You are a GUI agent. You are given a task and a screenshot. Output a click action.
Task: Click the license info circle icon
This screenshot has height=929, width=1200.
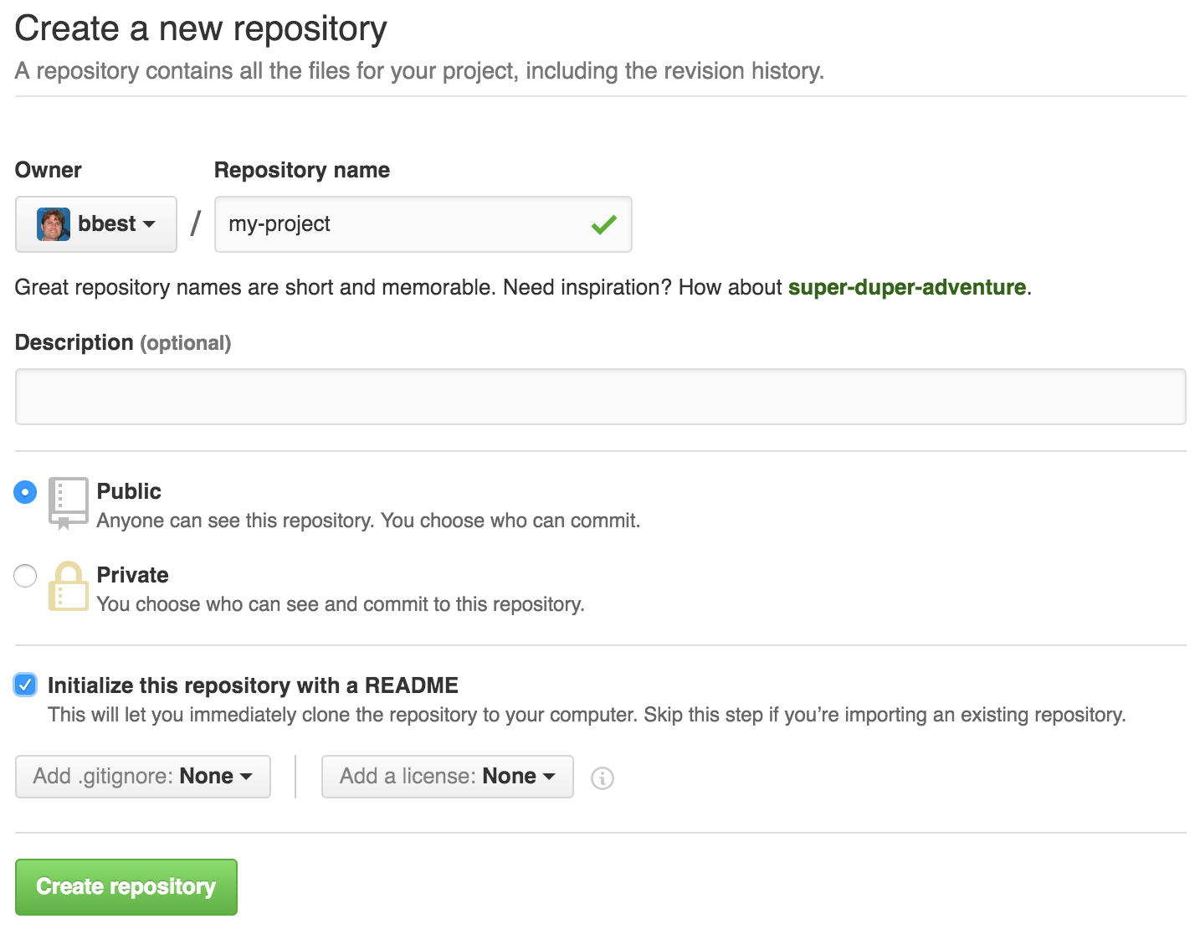(x=602, y=778)
